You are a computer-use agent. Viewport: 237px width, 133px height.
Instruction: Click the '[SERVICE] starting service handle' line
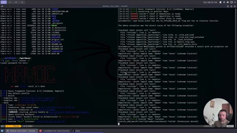[45, 112]
